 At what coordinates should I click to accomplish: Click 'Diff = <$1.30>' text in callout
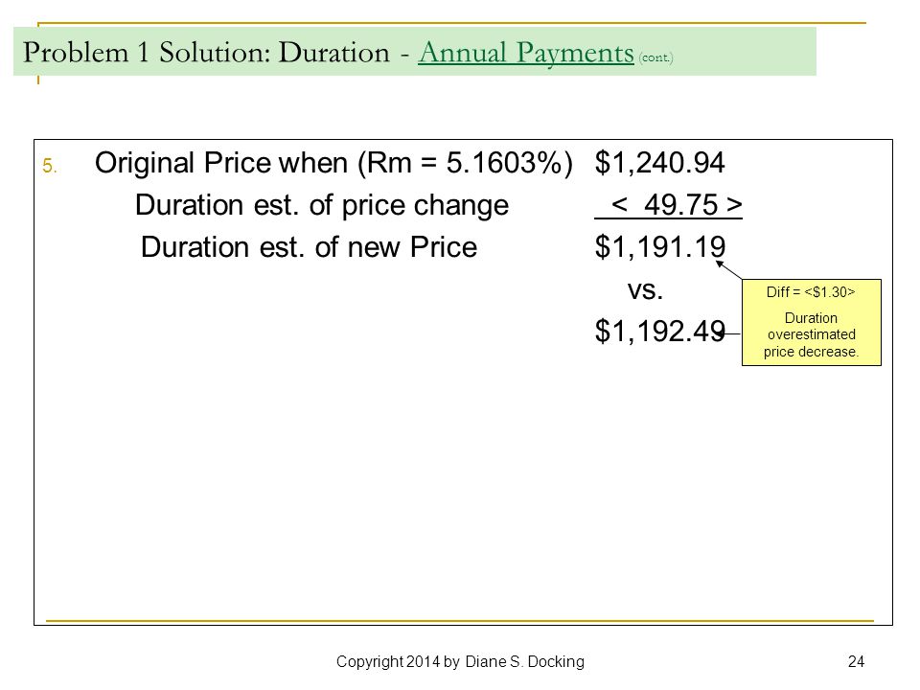click(811, 292)
